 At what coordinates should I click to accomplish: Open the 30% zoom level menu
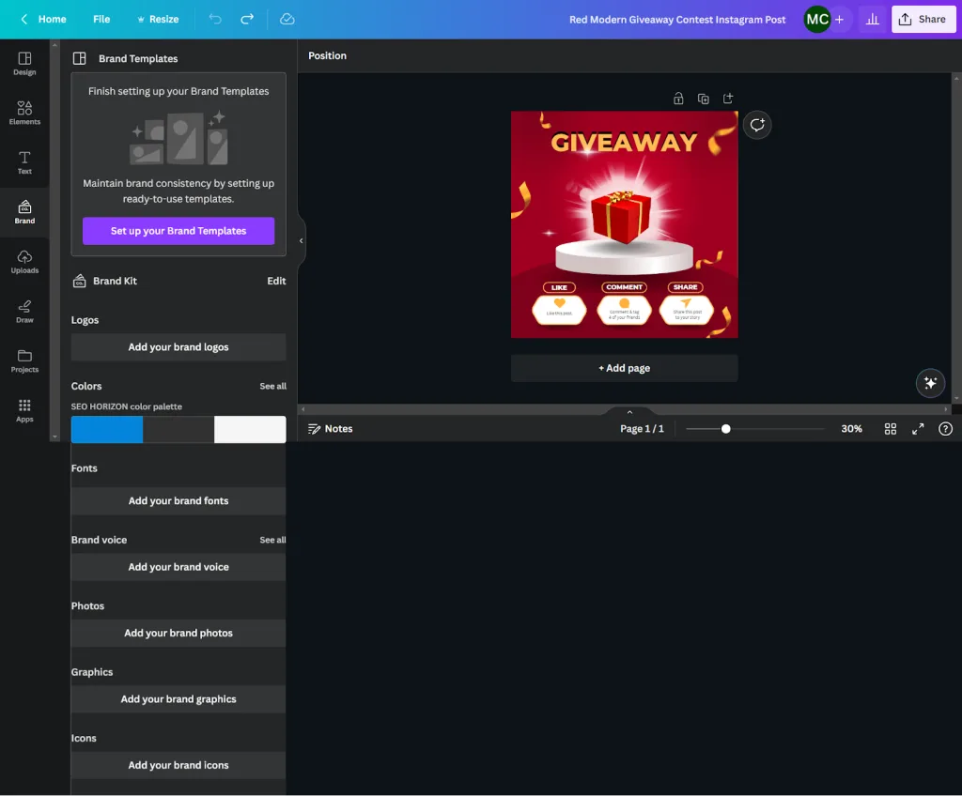[851, 429]
